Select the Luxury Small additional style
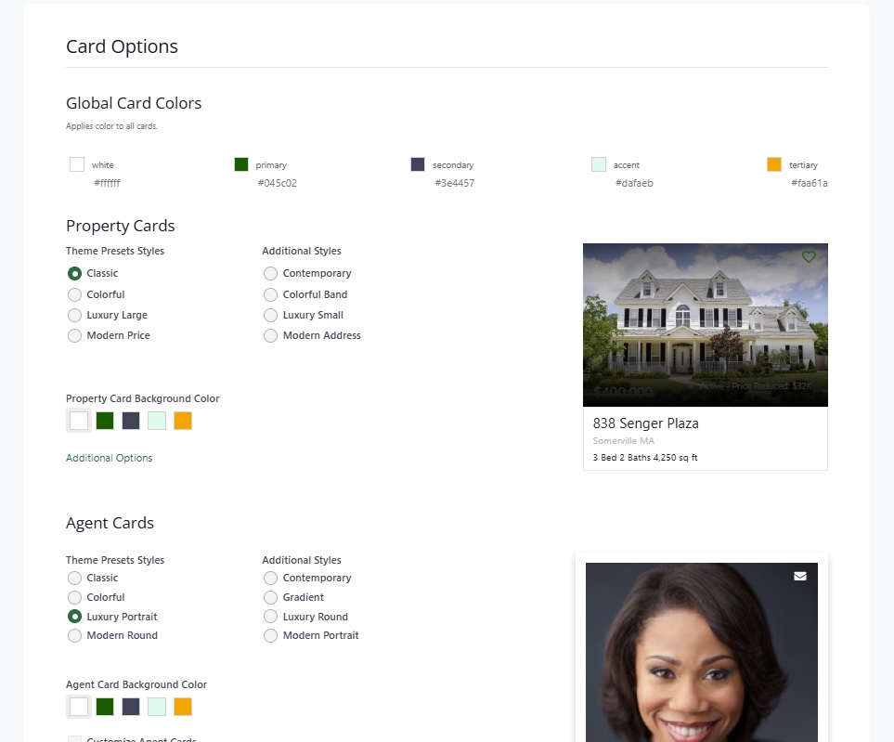The width and height of the screenshot is (894, 742). pyautogui.click(x=270, y=315)
